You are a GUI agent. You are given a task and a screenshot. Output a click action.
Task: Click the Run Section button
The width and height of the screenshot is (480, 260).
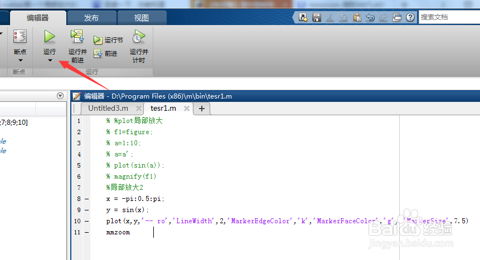108,40
